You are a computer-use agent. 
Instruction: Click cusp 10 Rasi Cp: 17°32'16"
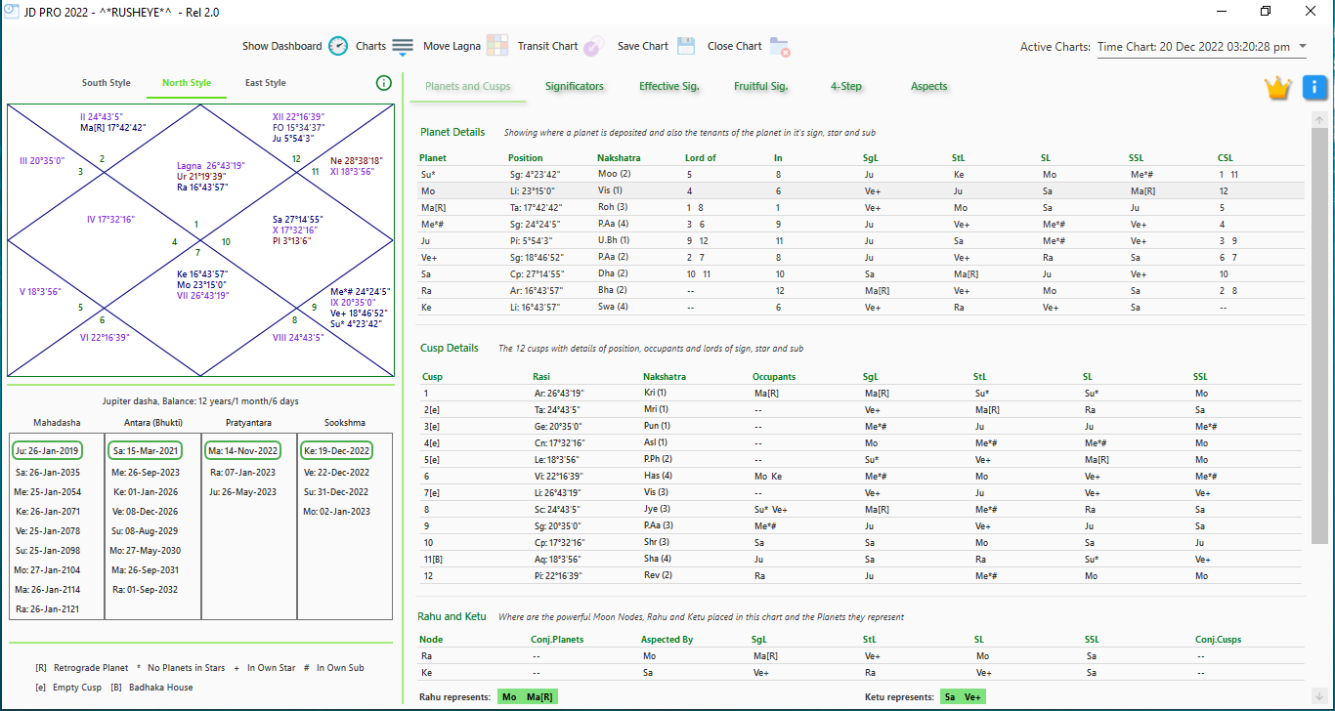(559, 542)
